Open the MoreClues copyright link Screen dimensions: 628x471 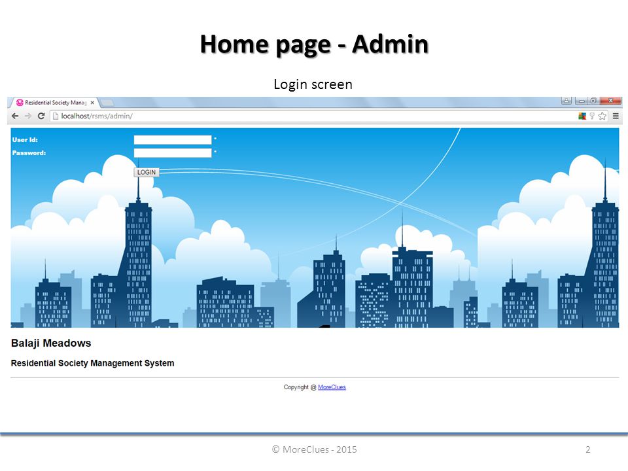pos(332,387)
